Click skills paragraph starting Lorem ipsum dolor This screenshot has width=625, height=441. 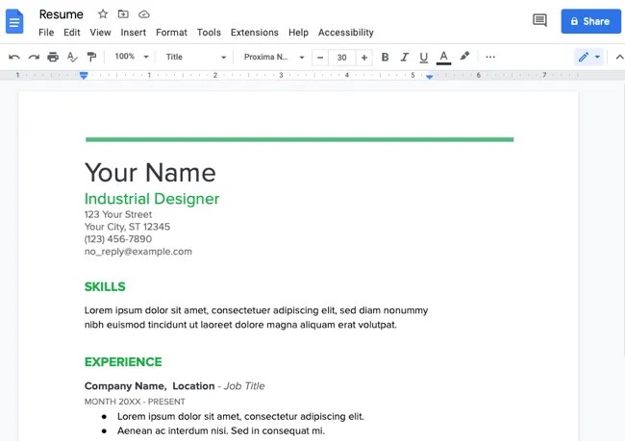pyautogui.click(x=257, y=317)
